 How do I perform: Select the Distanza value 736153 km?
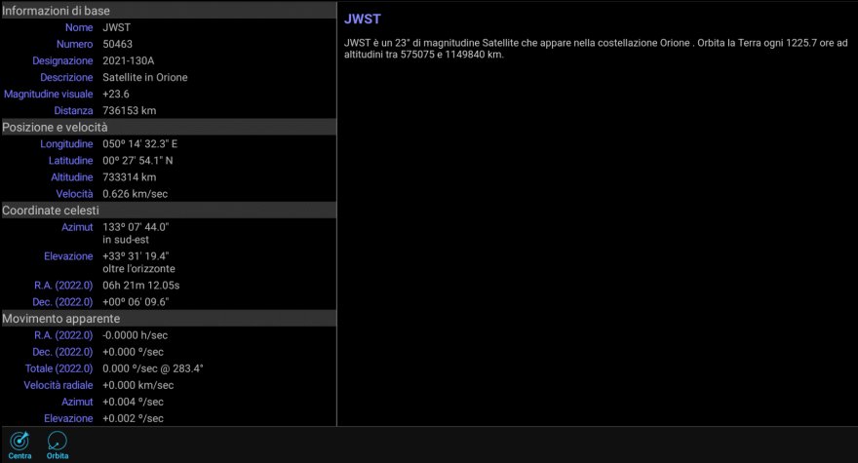pos(129,110)
